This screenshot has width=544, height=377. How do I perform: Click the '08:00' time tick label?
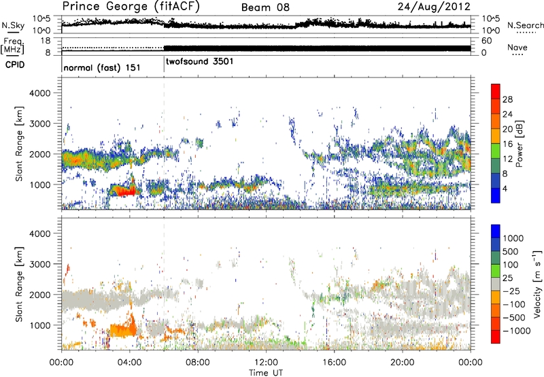point(198,363)
